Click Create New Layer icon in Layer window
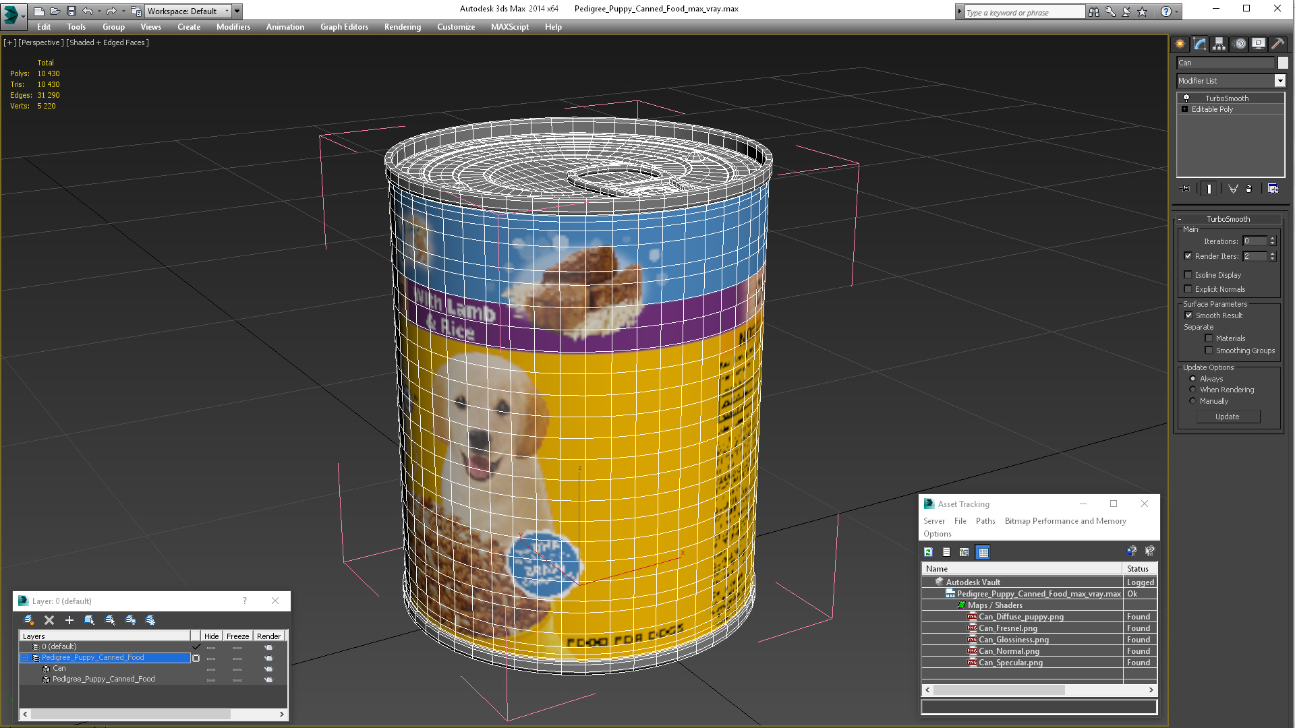The height and width of the screenshot is (728, 1295). point(28,620)
